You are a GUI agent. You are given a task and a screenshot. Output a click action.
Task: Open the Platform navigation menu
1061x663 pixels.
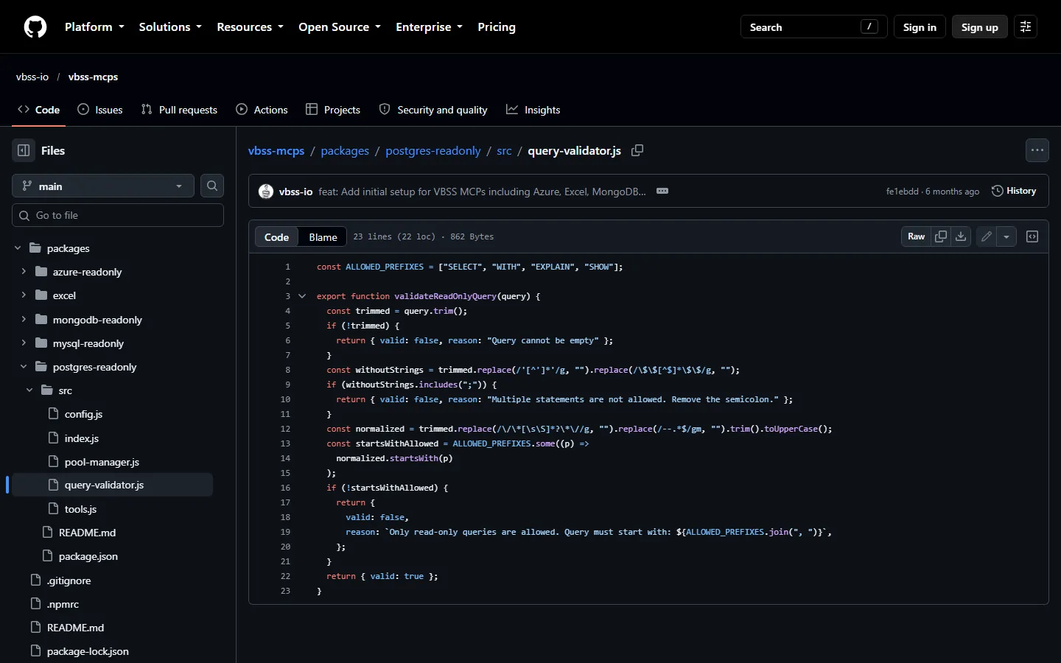(94, 27)
